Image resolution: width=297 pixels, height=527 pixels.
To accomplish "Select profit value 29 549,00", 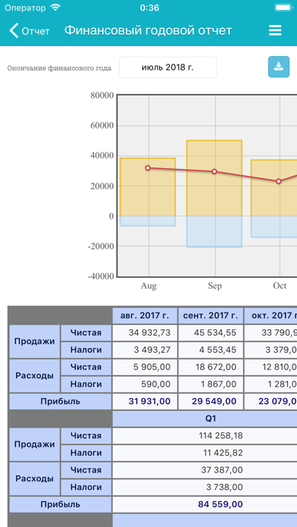I will [211, 401].
